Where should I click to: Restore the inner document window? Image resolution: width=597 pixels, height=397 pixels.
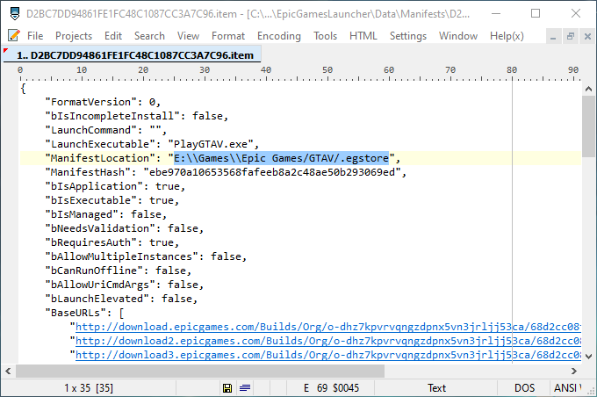point(570,37)
